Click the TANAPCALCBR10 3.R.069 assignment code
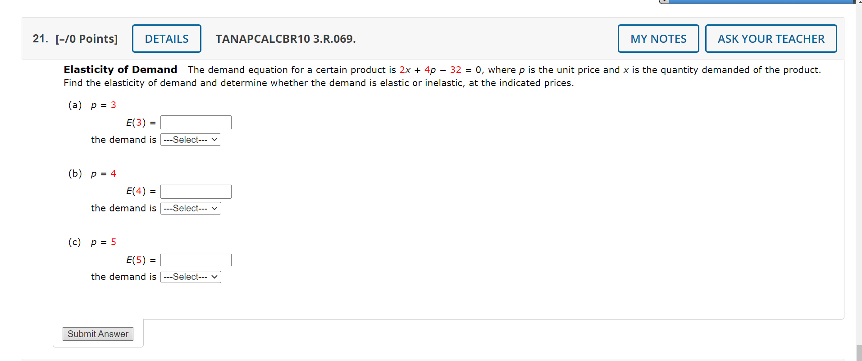Image resolution: width=862 pixels, height=361 pixels. pos(285,39)
